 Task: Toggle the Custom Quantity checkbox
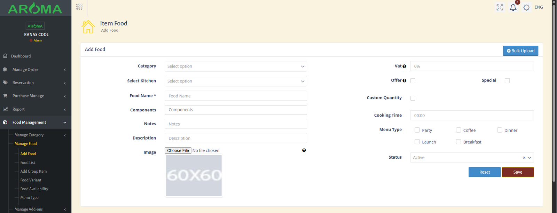pos(413,98)
